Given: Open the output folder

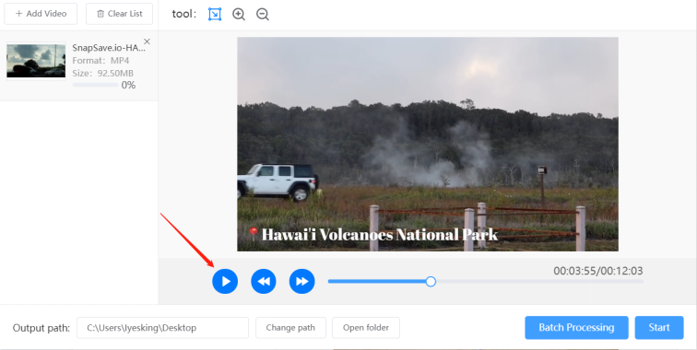Looking at the screenshot, I should pyautogui.click(x=366, y=328).
